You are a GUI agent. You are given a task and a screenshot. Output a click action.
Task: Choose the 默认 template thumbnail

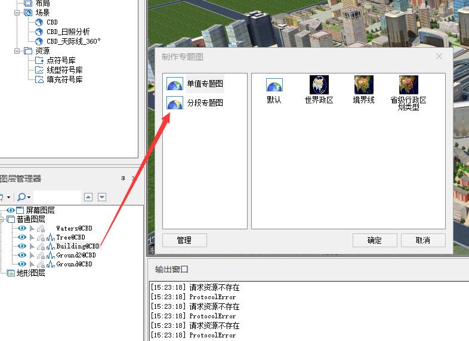[274, 85]
